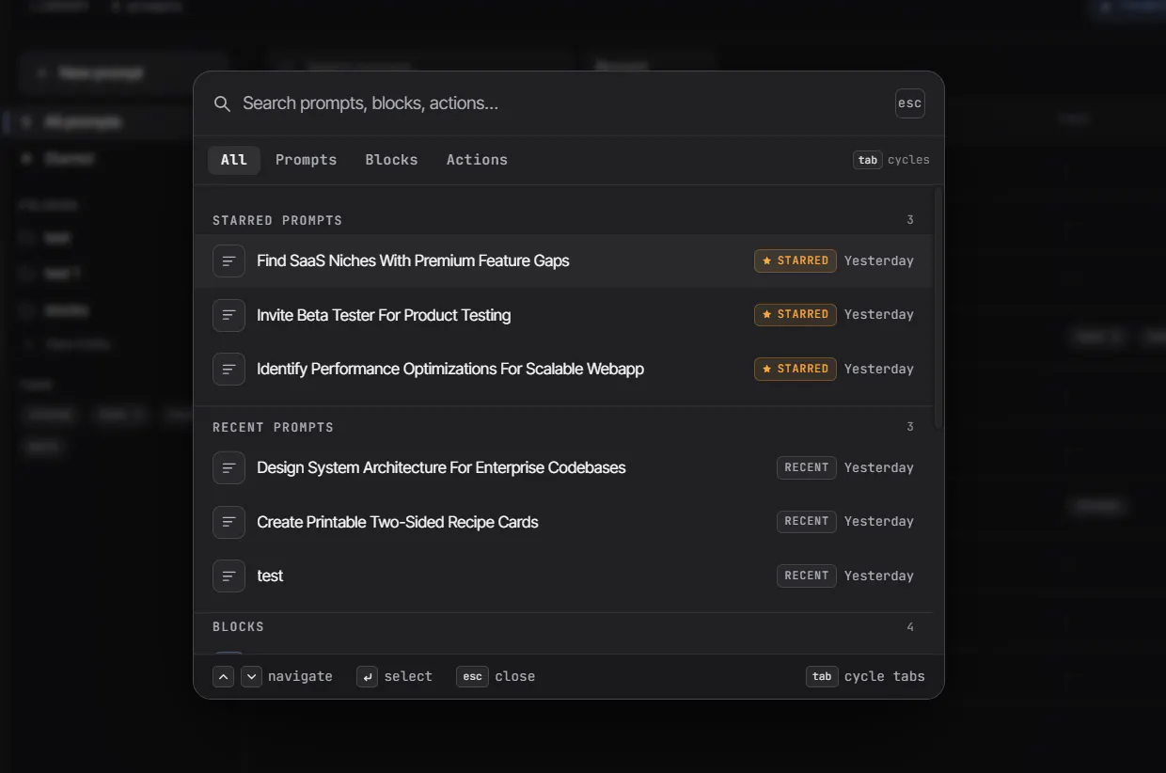Viewport: 1166px width, 773px height.
Task: Open "Design System Architecture For Enterprise Codebases"
Action: pos(563,467)
